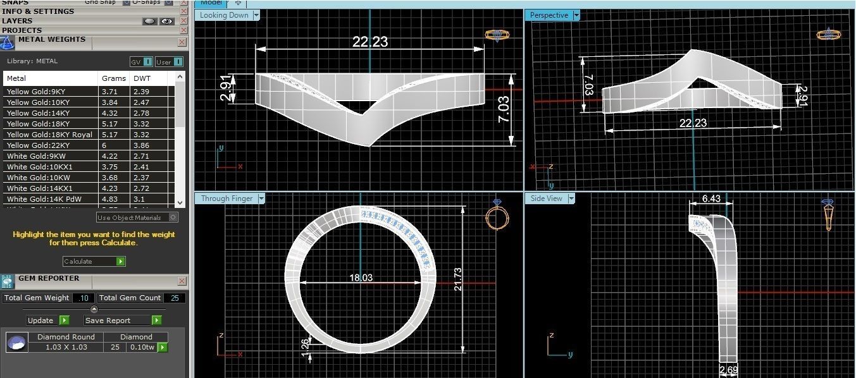
Task: Switch to the Model tab
Action: (x=211, y=3)
